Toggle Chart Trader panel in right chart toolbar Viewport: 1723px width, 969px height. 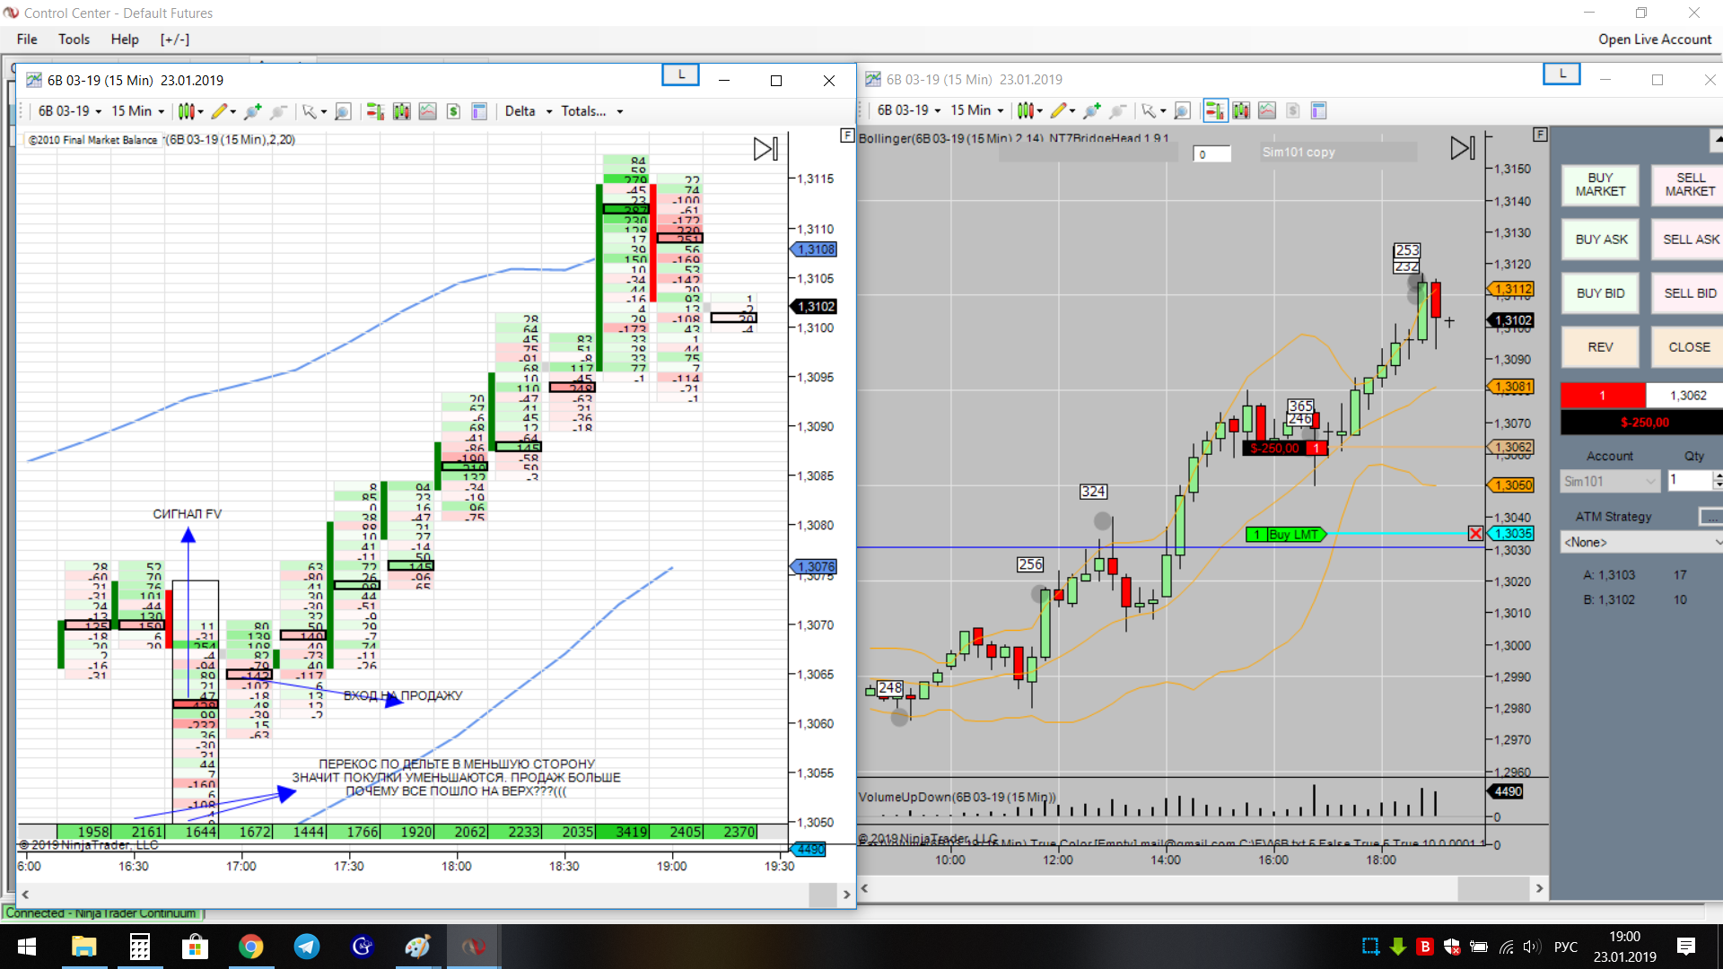pyautogui.click(x=1214, y=111)
